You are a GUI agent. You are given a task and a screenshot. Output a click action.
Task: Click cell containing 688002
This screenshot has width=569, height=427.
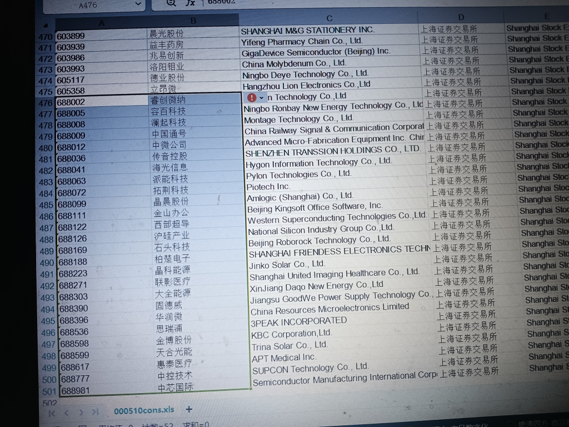[102, 102]
